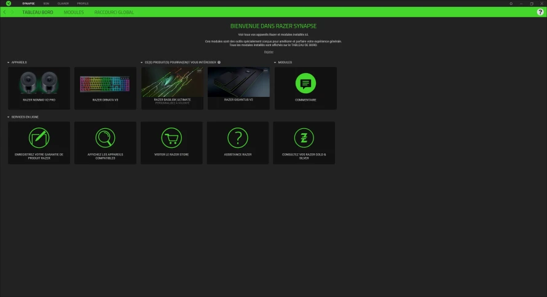547x297 pixels.
Task: Switch to the Synapse menu tab
Action: click(29, 4)
